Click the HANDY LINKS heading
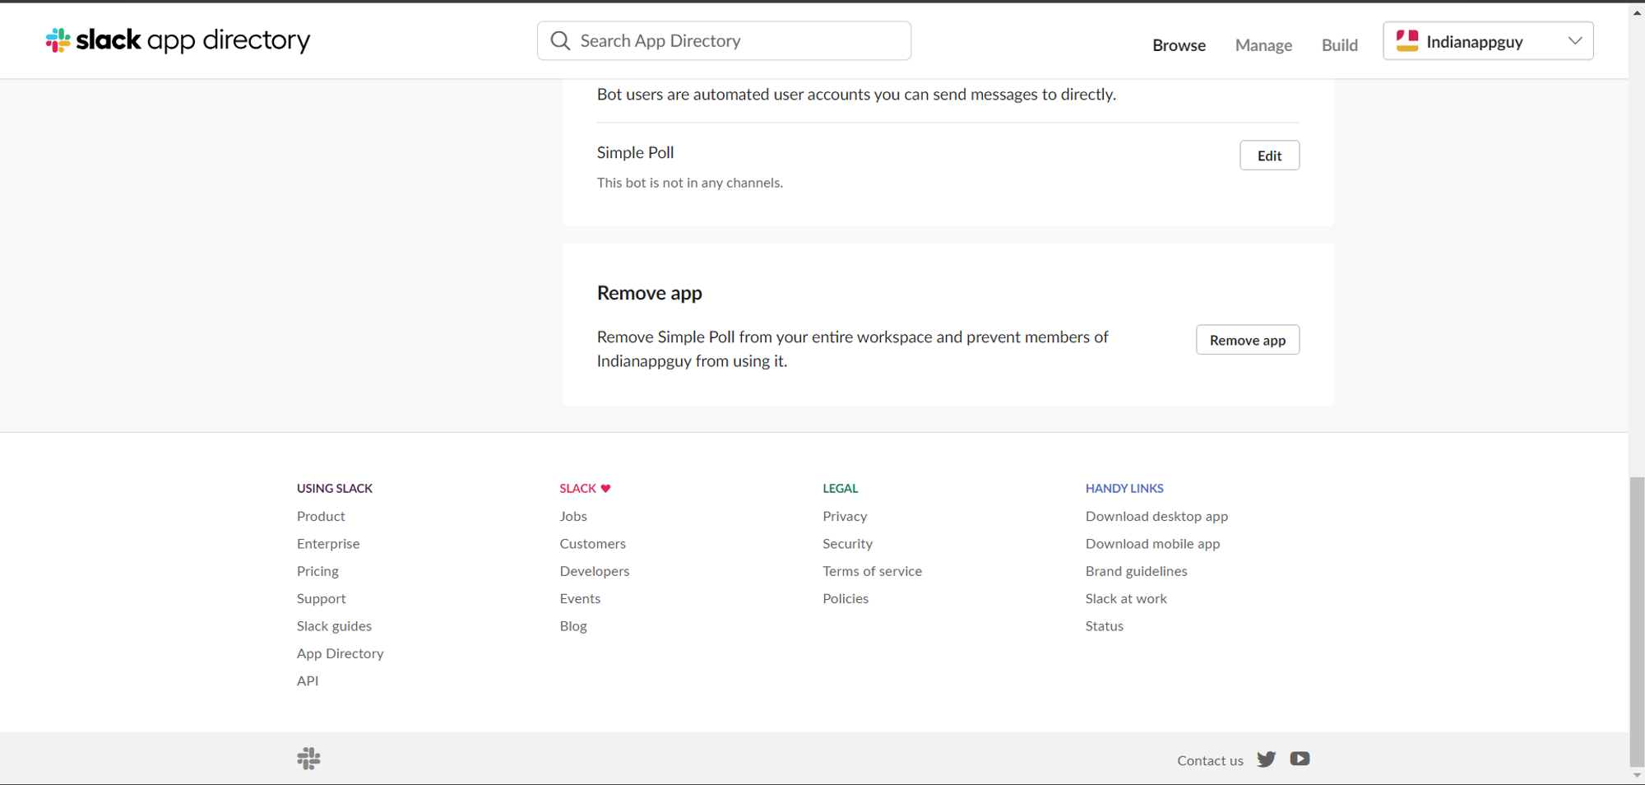 pyautogui.click(x=1124, y=489)
